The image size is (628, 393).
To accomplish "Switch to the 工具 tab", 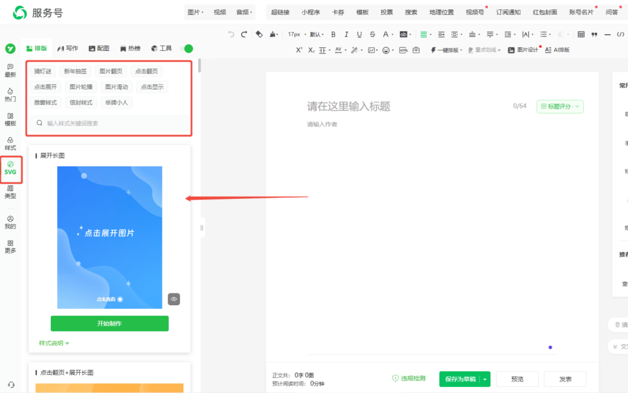I will click(161, 49).
